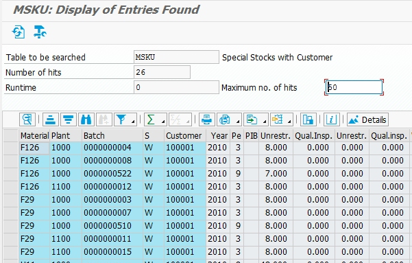Select the Runtime field showing 0
This screenshot has height=263, width=412.
[x=176, y=87]
